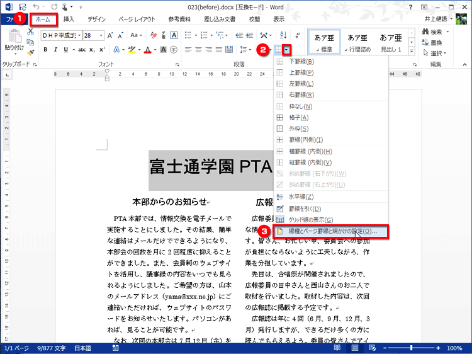Center align the text

tap(198, 50)
